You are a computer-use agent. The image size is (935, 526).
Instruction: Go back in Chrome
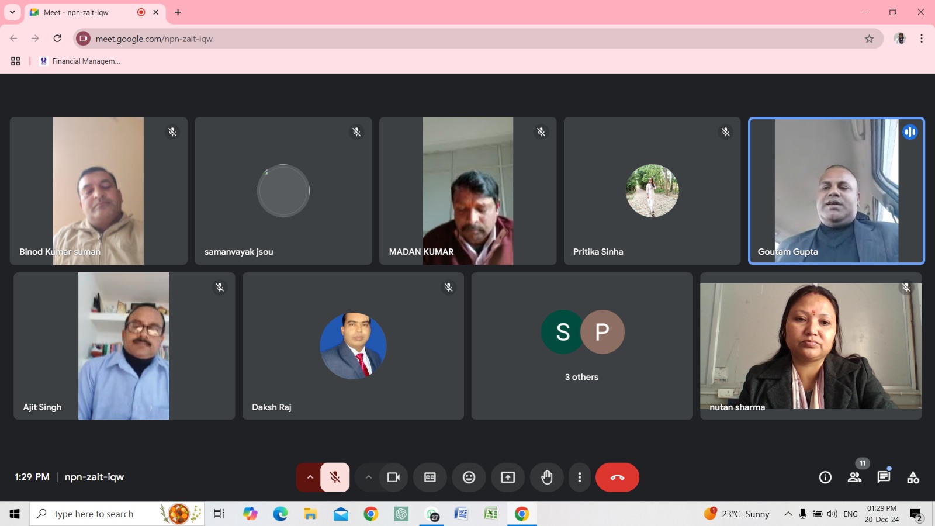point(13,39)
